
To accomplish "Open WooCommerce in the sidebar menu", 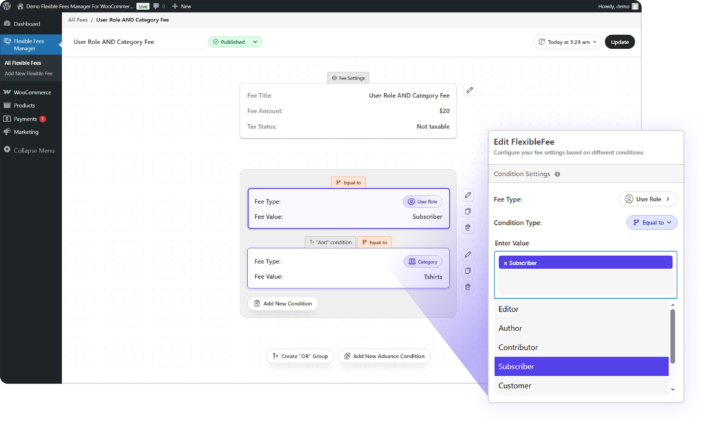I will (32, 92).
